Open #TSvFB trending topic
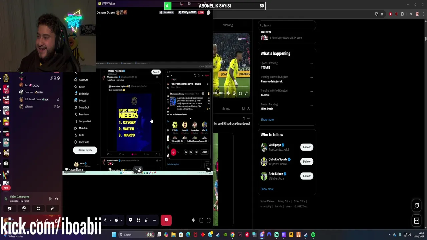 pyautogui.click(x=265, y=67)
